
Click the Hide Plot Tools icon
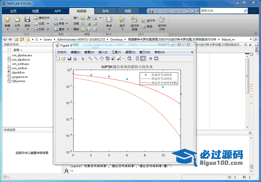151,59
